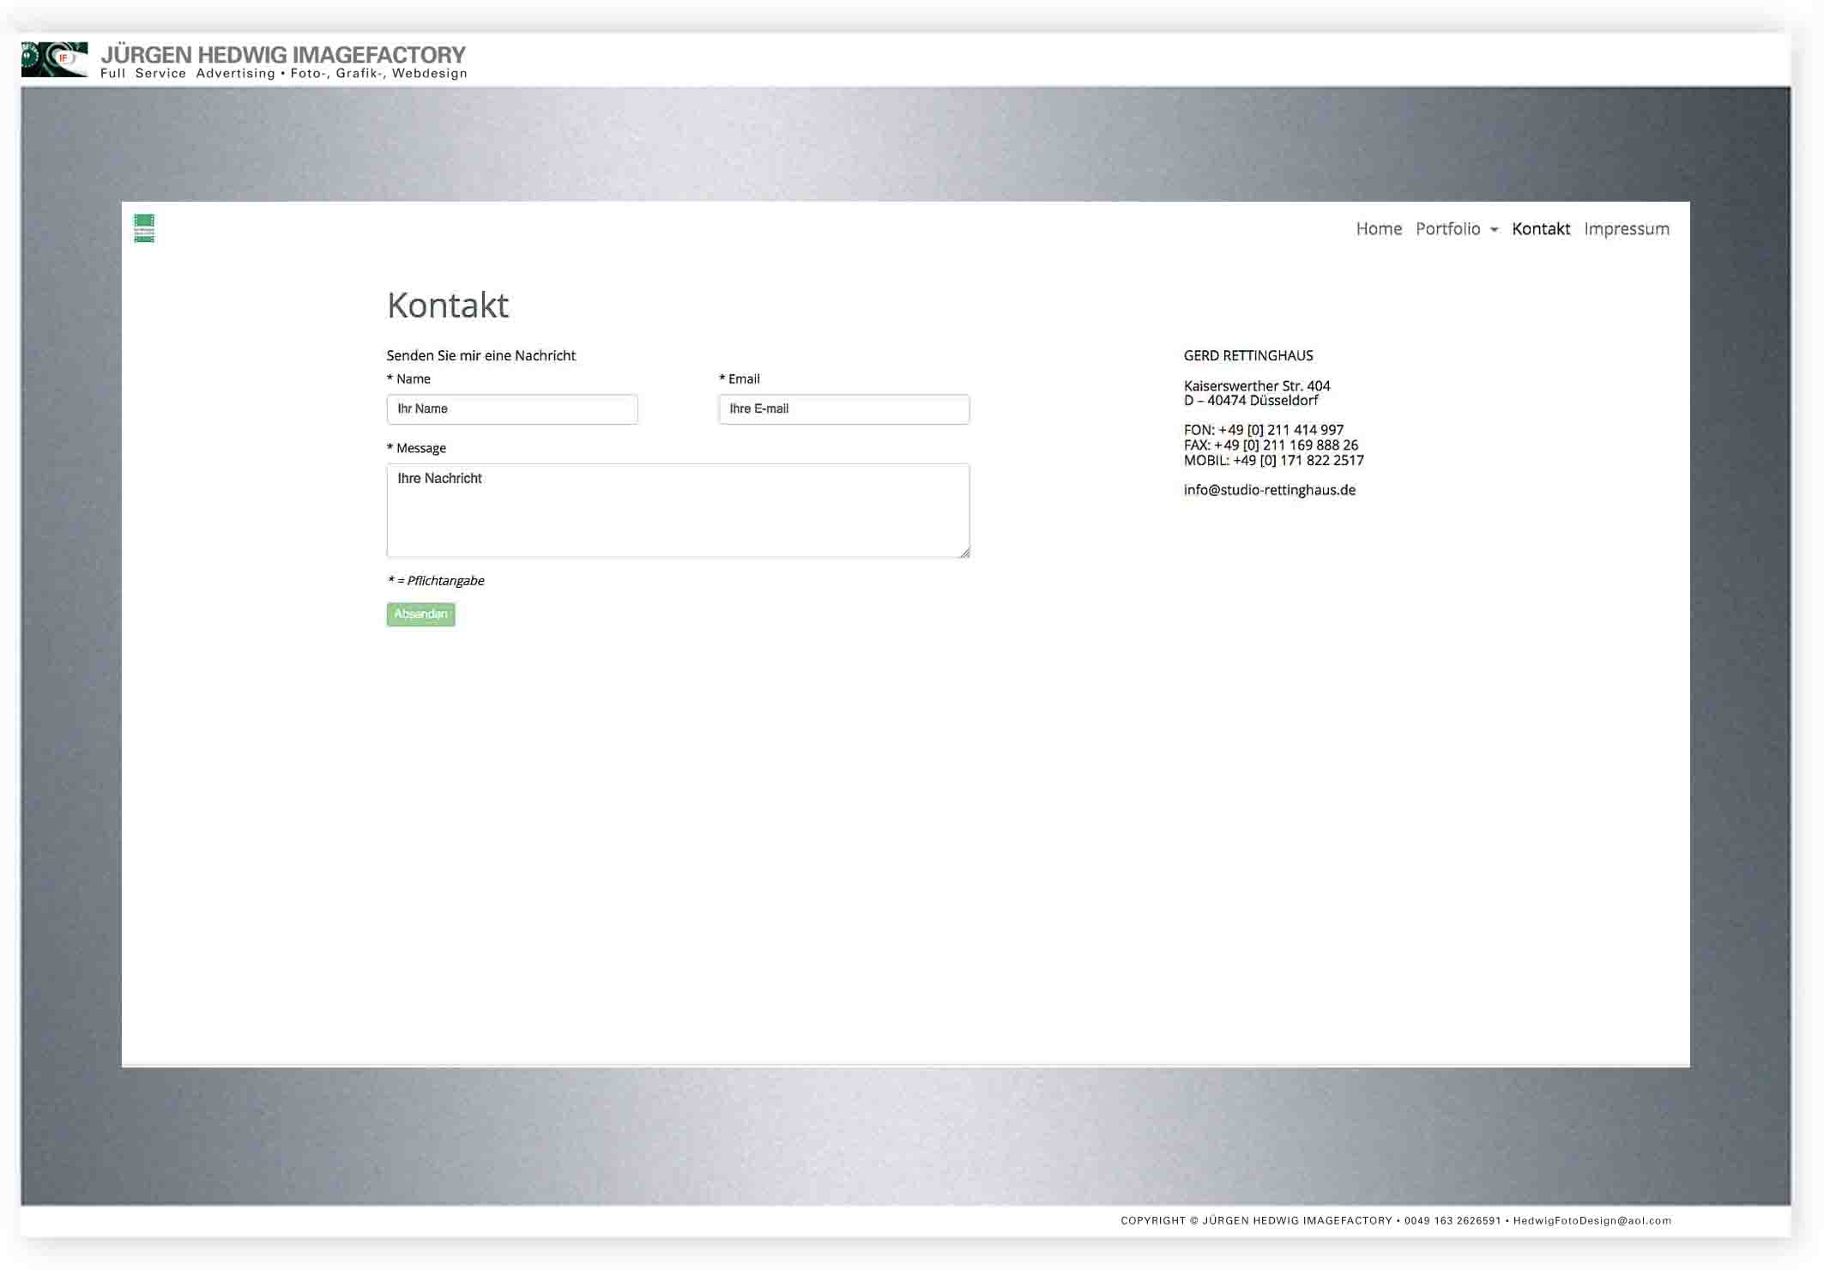The height and width of the screenshot is (1270, 1824).
Task: Click footer phone number 0049 163 2626591
Action: coord(1452,1220)
